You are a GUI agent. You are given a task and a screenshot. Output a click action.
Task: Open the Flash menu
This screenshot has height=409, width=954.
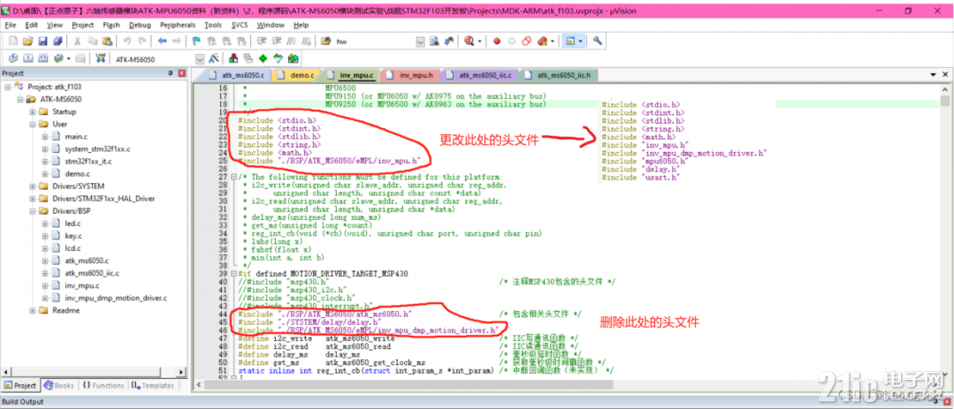coord(111,25)
